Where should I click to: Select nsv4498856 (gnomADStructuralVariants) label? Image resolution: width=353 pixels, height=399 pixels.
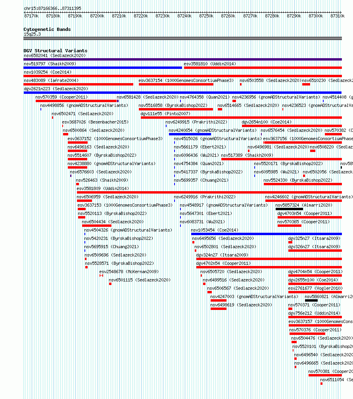click(84, 105)
